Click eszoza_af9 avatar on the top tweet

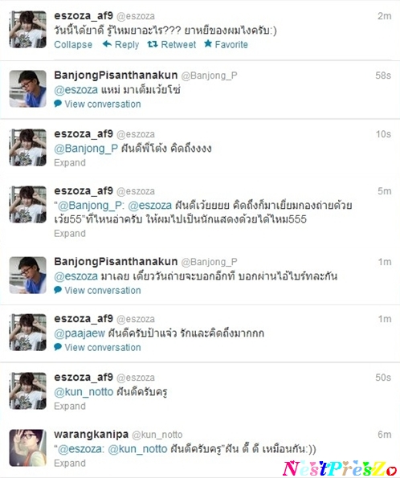click(28, 29)
